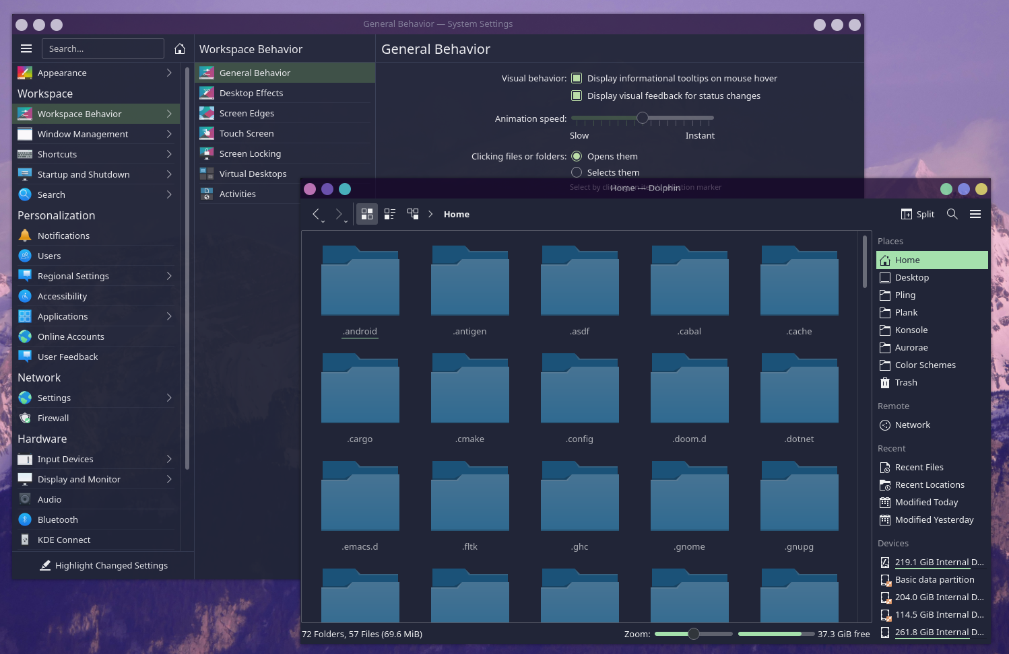
Task: Select the .config folder
Action: point(580,400)
